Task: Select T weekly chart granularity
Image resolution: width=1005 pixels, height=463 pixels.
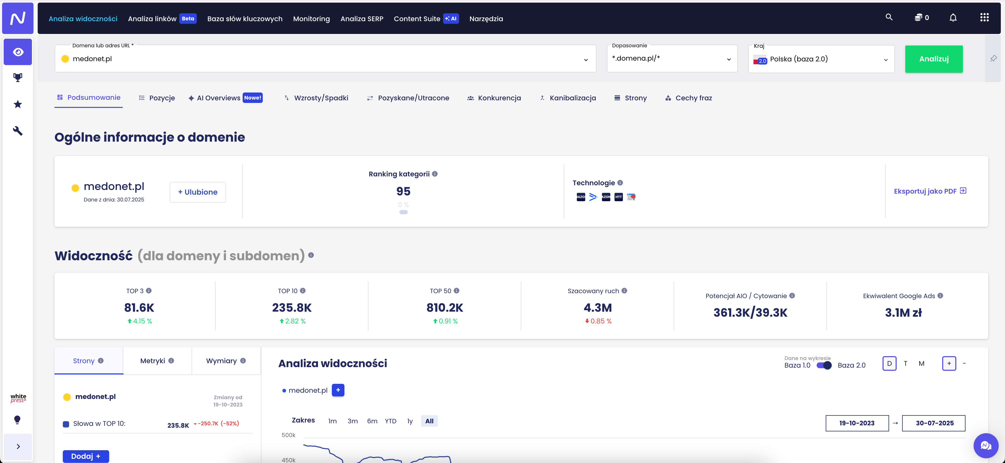Action: click(x=906, y=363)
